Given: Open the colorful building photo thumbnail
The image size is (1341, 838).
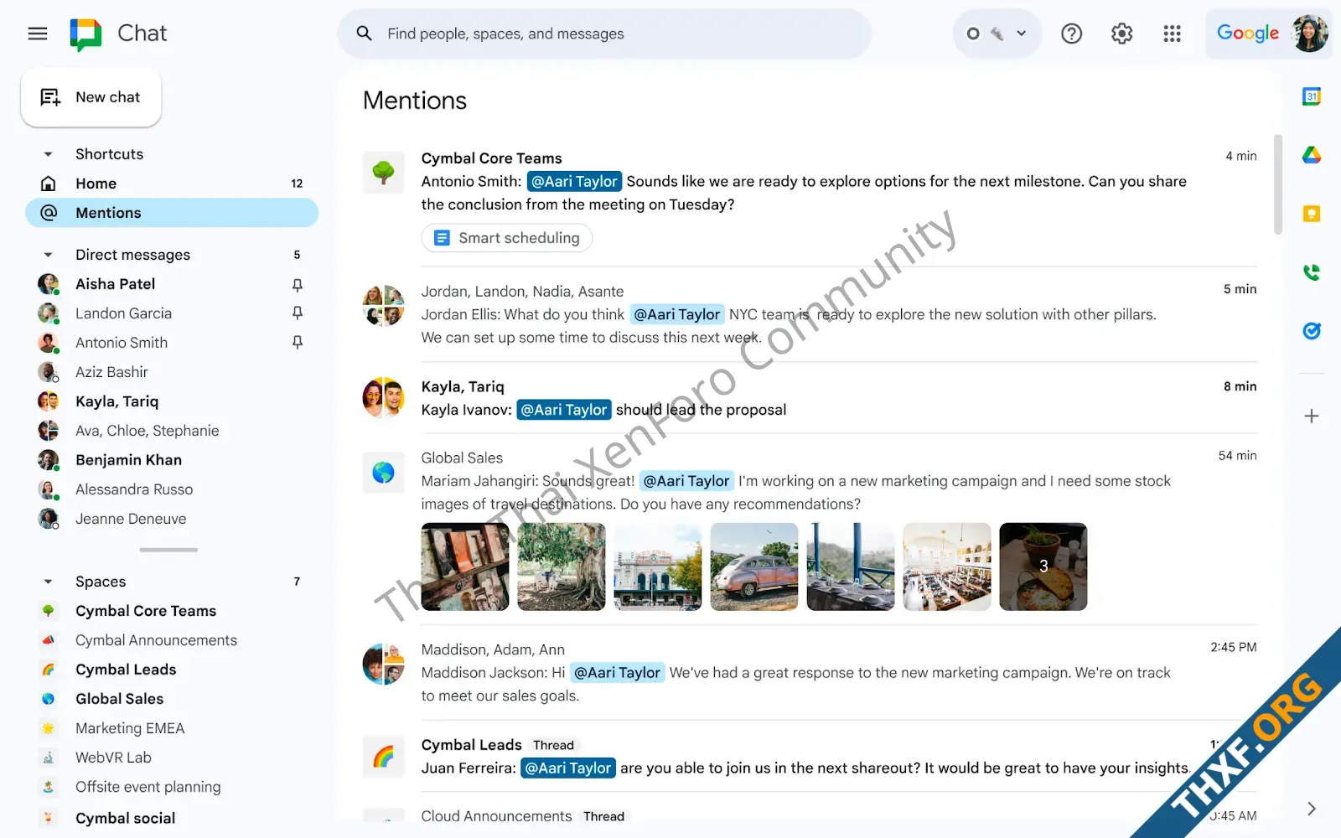Looking at the screenshot, I should pos(658,566).
